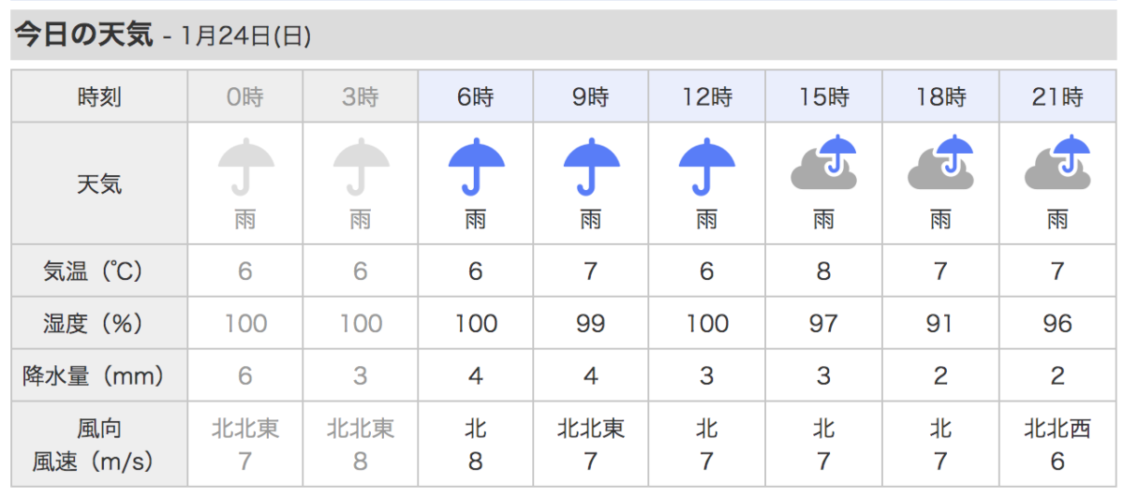This screenshot has height=497, width=1124.
Task: Click the cloud-umbrella icon at 15時
Action: (x=824, y=165)
